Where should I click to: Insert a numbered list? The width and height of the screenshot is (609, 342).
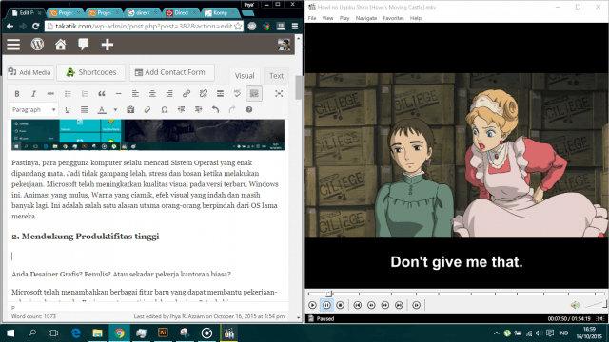[x=85, y=94]
